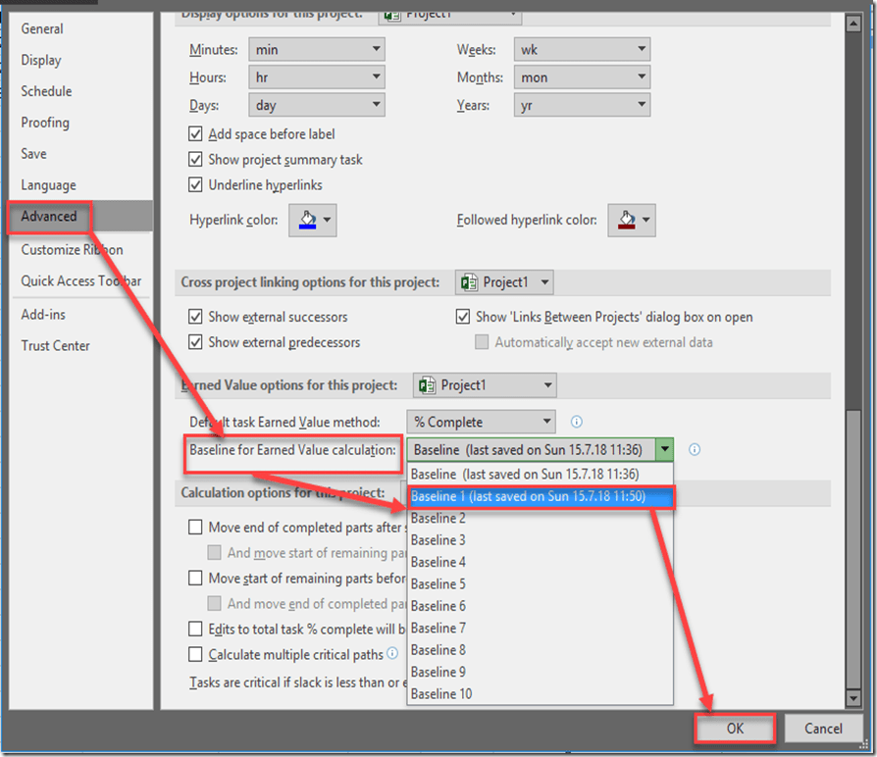Open Hyperlink color paint bucket picker
Image resolution: width=877 pixels, height=757 pixels.
click(312, 221)
